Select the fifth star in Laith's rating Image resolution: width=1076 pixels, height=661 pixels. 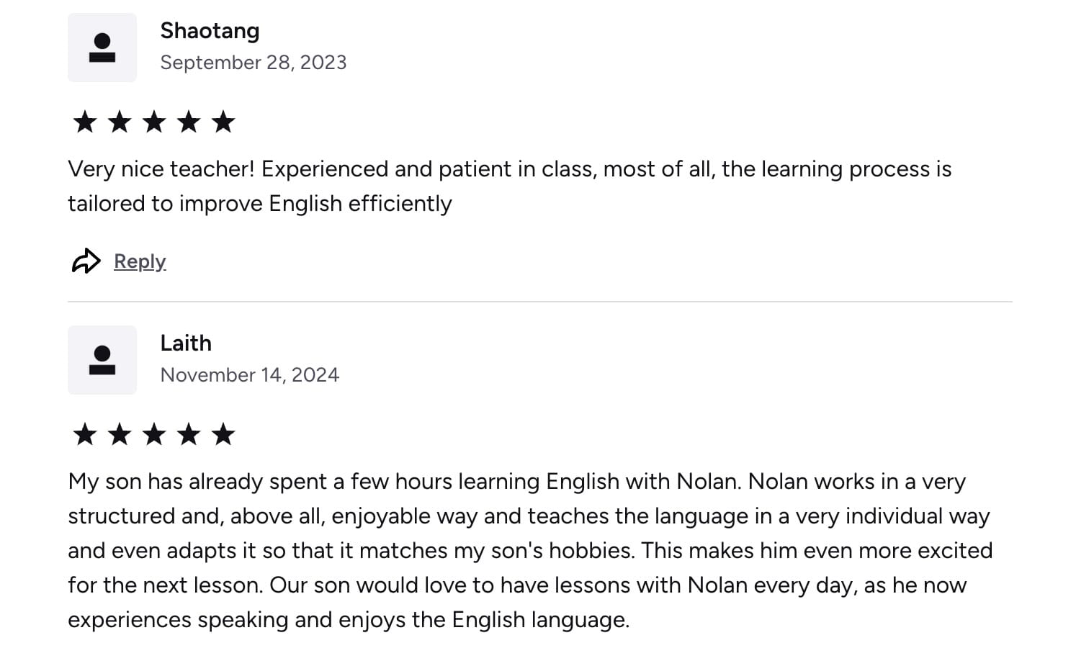pos(223,434)
